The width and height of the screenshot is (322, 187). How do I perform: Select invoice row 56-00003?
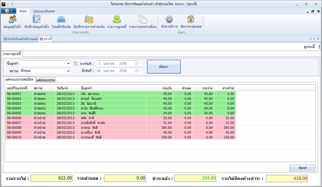click(120, 103)
